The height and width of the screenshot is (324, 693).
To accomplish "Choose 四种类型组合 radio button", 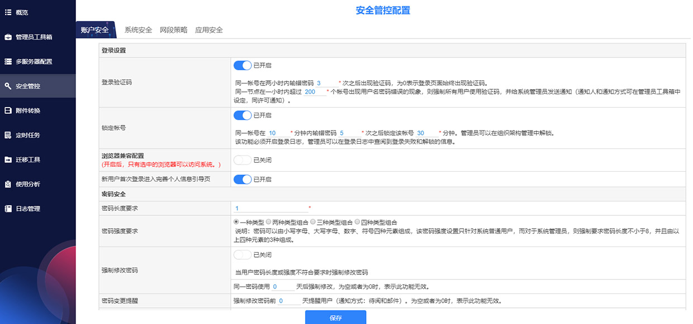I will click(x=357, y=222).
